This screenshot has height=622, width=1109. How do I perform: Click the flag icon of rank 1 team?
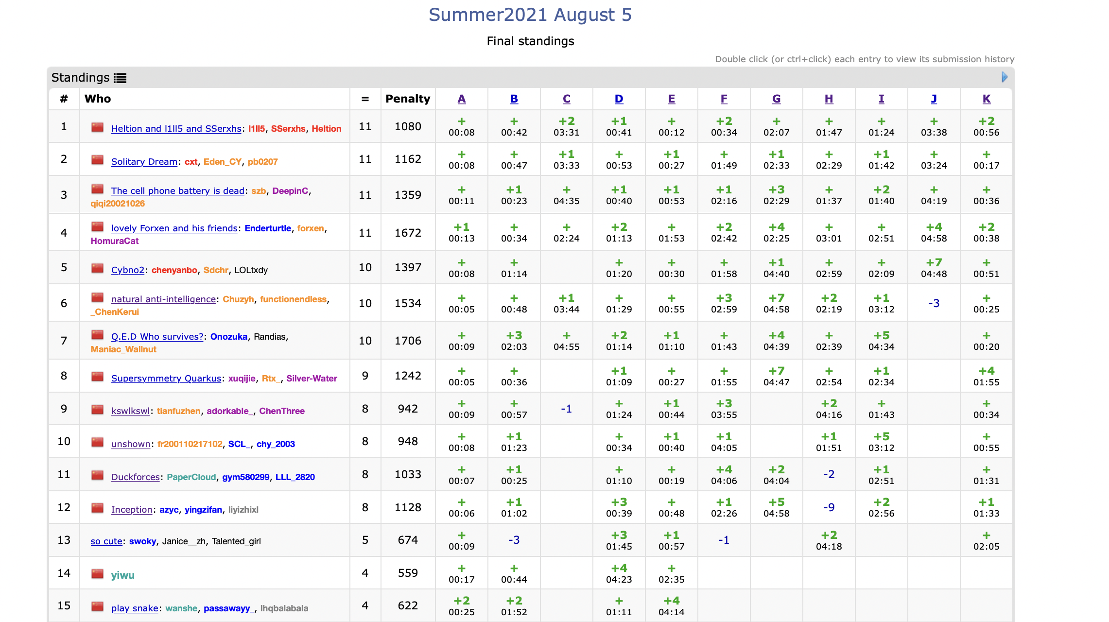(x=98, y=127)
